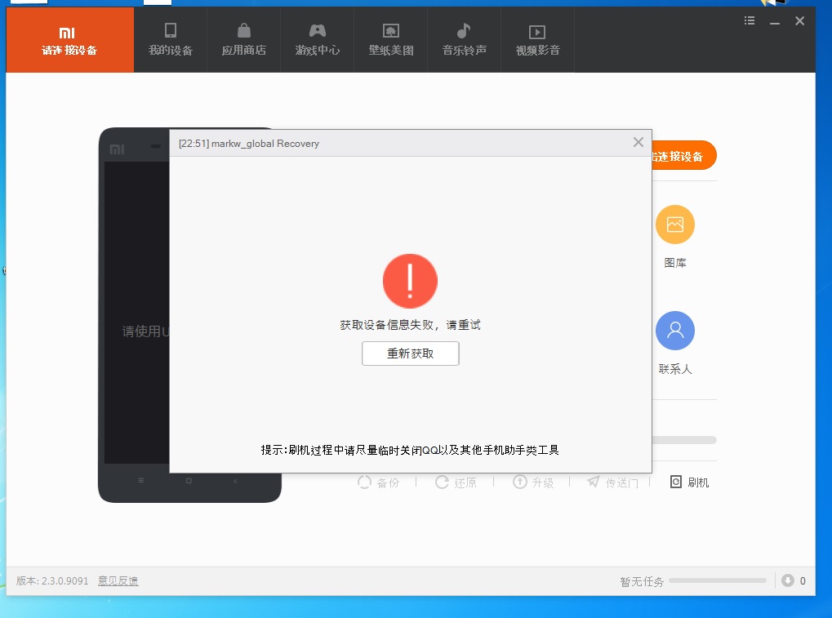Go to 游戏中心 game center
832x618 pixels.
[317, 40]
